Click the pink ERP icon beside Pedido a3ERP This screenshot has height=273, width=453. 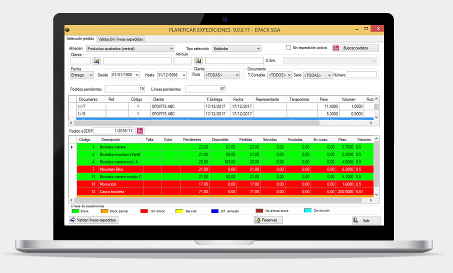click(140, 131)
